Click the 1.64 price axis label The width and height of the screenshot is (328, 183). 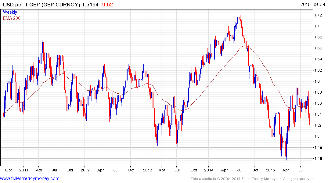tap(318, 59)
